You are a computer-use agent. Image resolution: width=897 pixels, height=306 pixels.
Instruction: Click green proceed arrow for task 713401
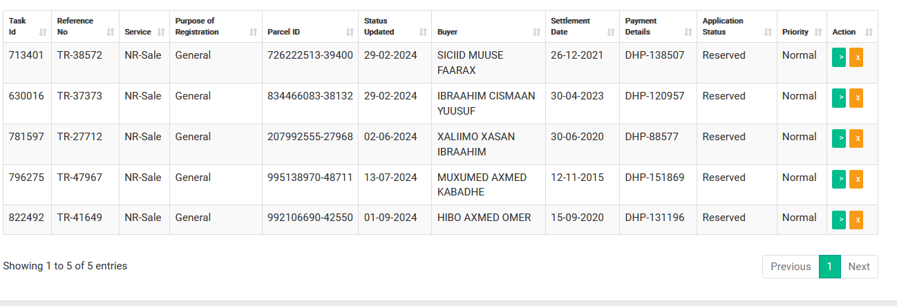pyautogui.click(x=839, y=57)
